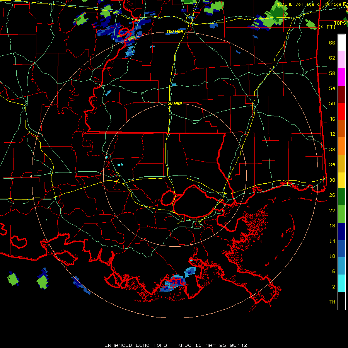
Task: Click the bright red legend swatch
Action: click(341, 112)
